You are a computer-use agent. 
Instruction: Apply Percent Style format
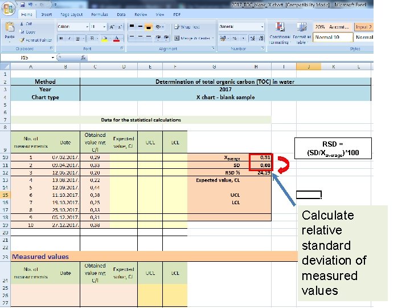(235, 39)
